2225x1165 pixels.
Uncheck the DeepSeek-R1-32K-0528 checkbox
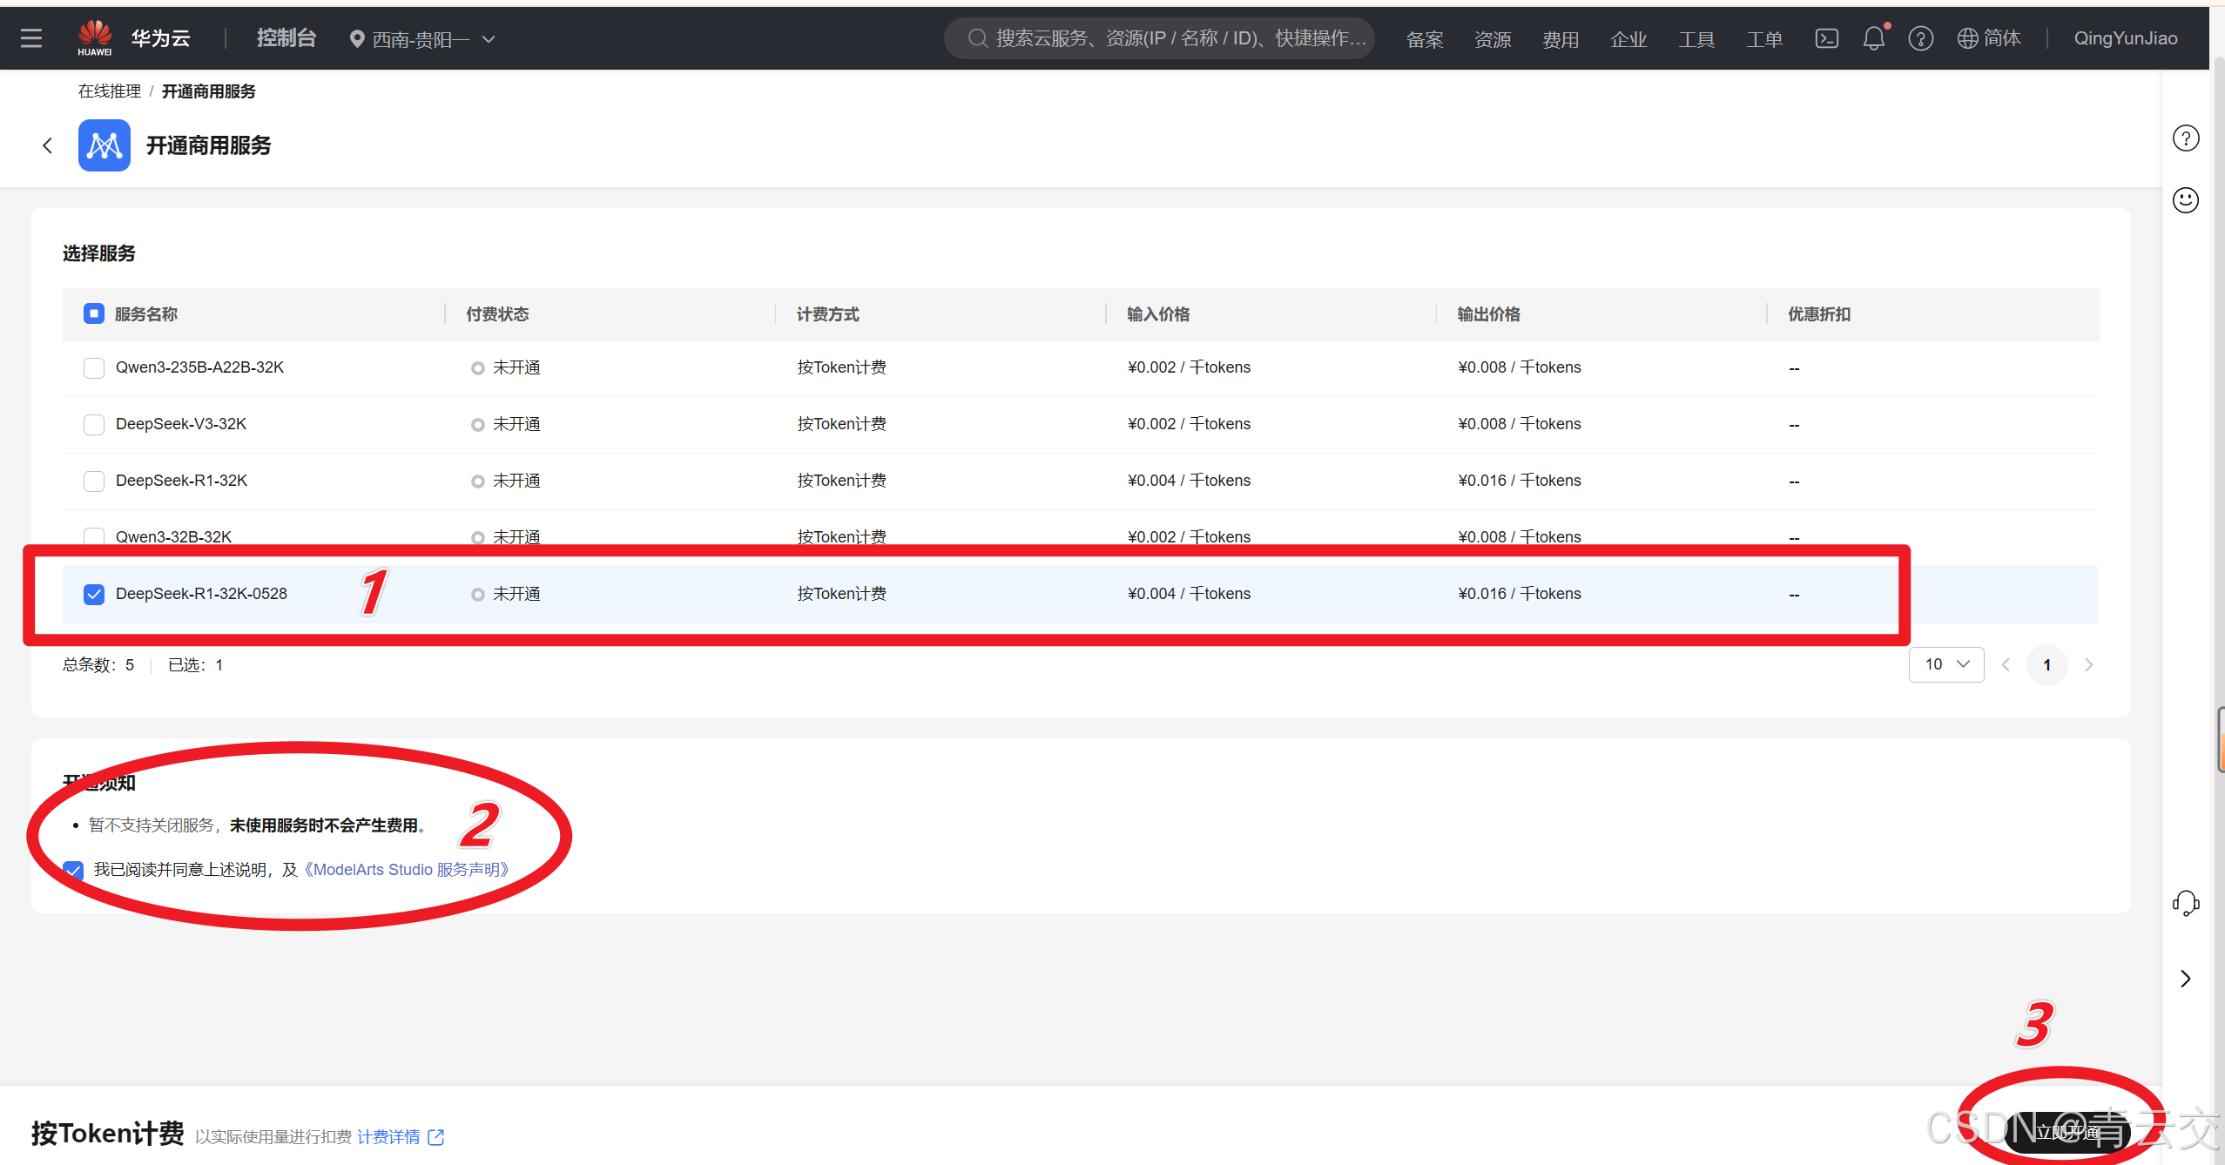coord(94,594)
